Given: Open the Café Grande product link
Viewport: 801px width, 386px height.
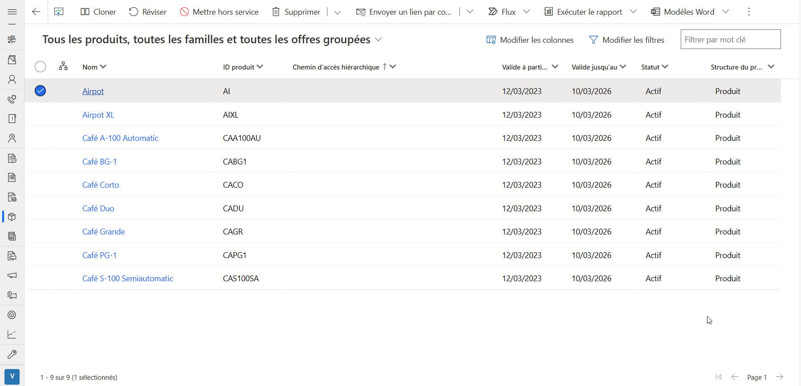Looking at the screenshot, I should click(104, 232).
